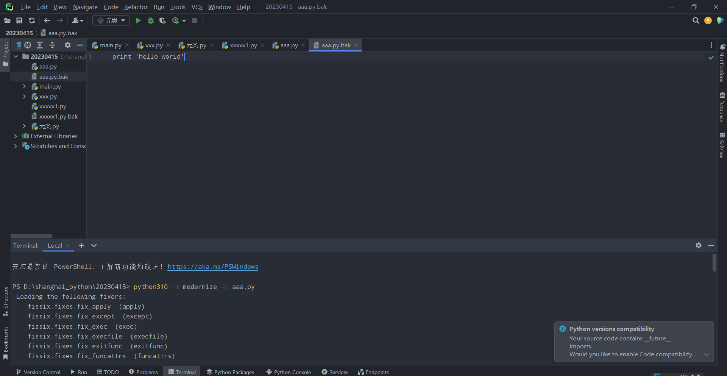This screenshot has height=376, width=727.
Task: Open the Tools menu
Action: click(x=178, y=7)
